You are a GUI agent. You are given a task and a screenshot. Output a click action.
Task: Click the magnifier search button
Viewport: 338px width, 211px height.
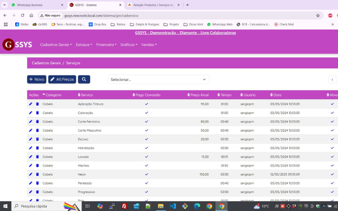[x=84, y=79]
